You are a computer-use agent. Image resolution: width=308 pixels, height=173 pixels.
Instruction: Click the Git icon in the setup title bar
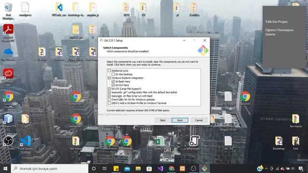pyautogui.click(x=102, y=40)
